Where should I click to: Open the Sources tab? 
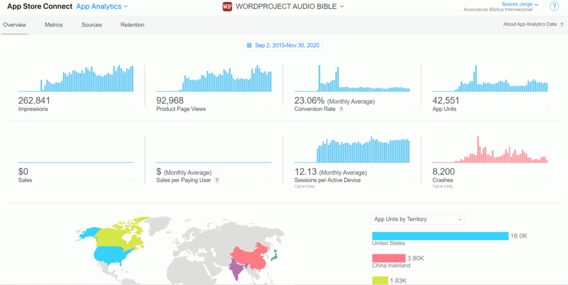click(x=92, y=25)
